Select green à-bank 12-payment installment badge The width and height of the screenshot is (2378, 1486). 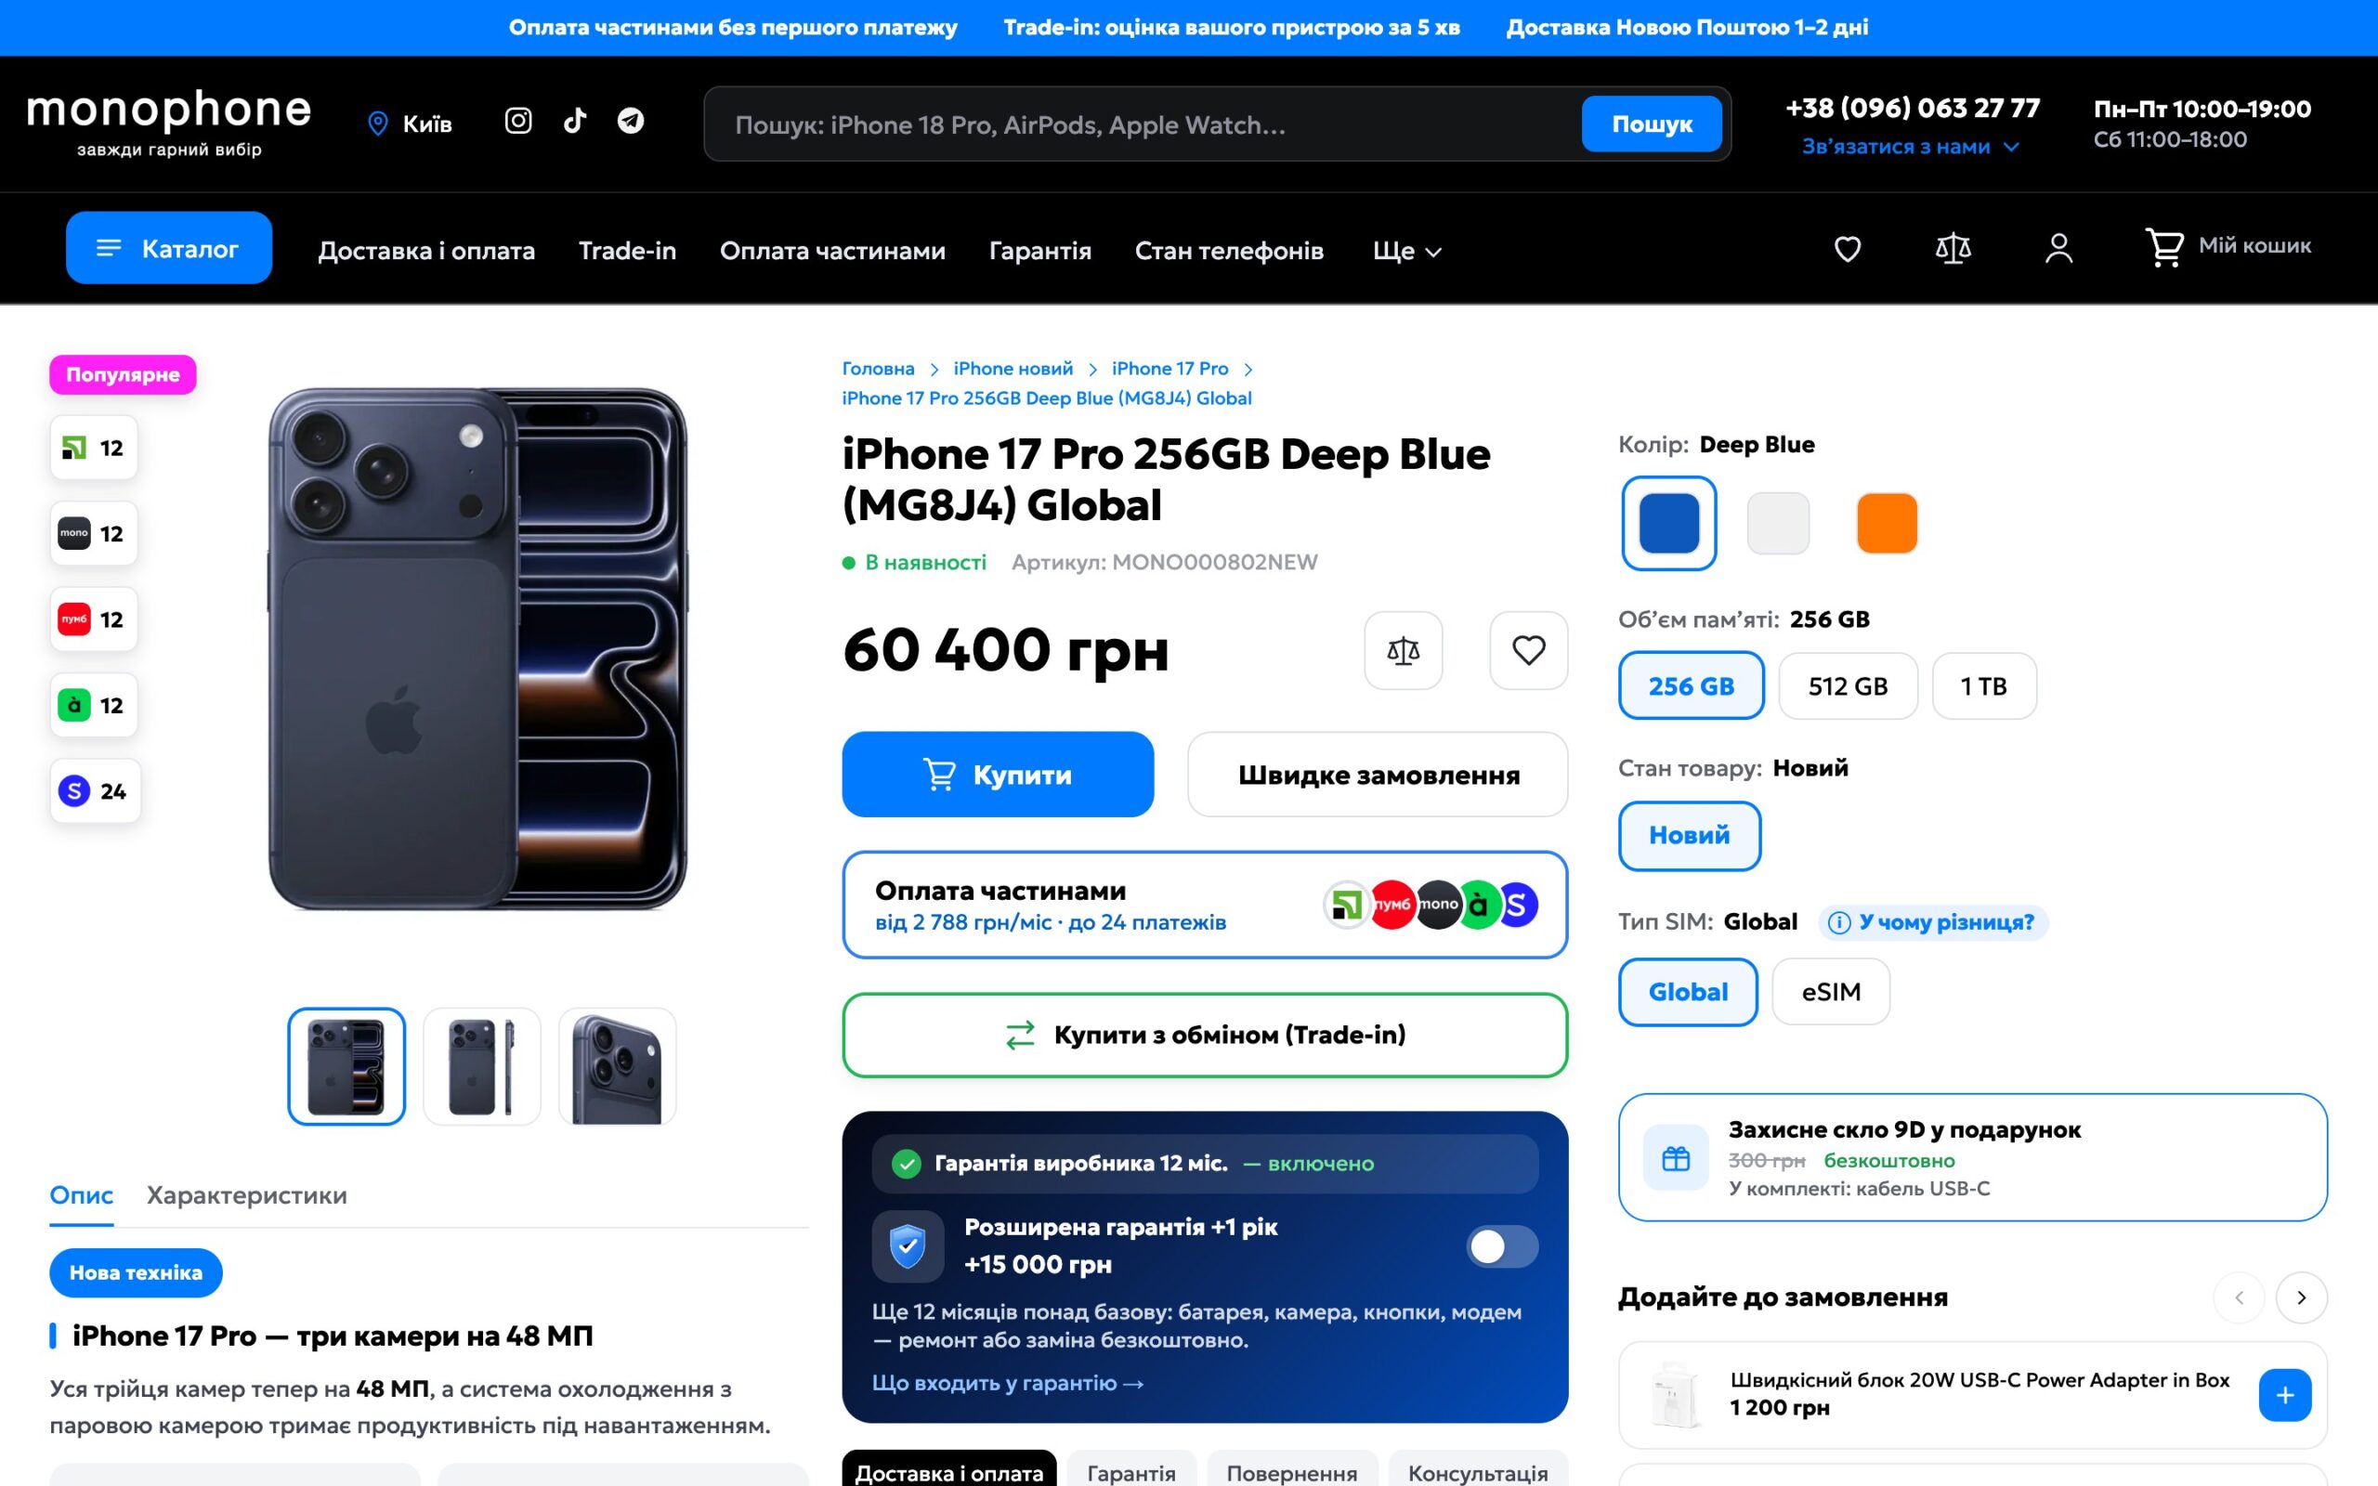(x=93, y=705)
